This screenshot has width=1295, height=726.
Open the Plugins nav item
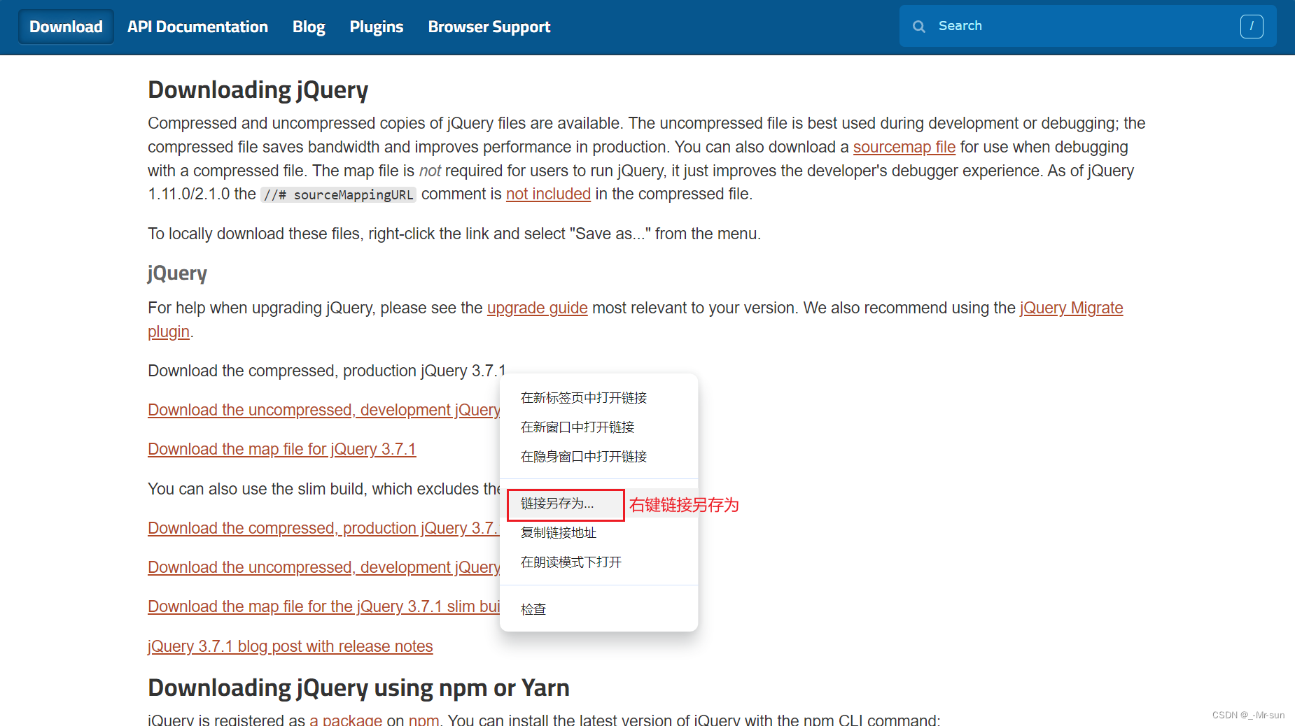[x=377, y=27]
